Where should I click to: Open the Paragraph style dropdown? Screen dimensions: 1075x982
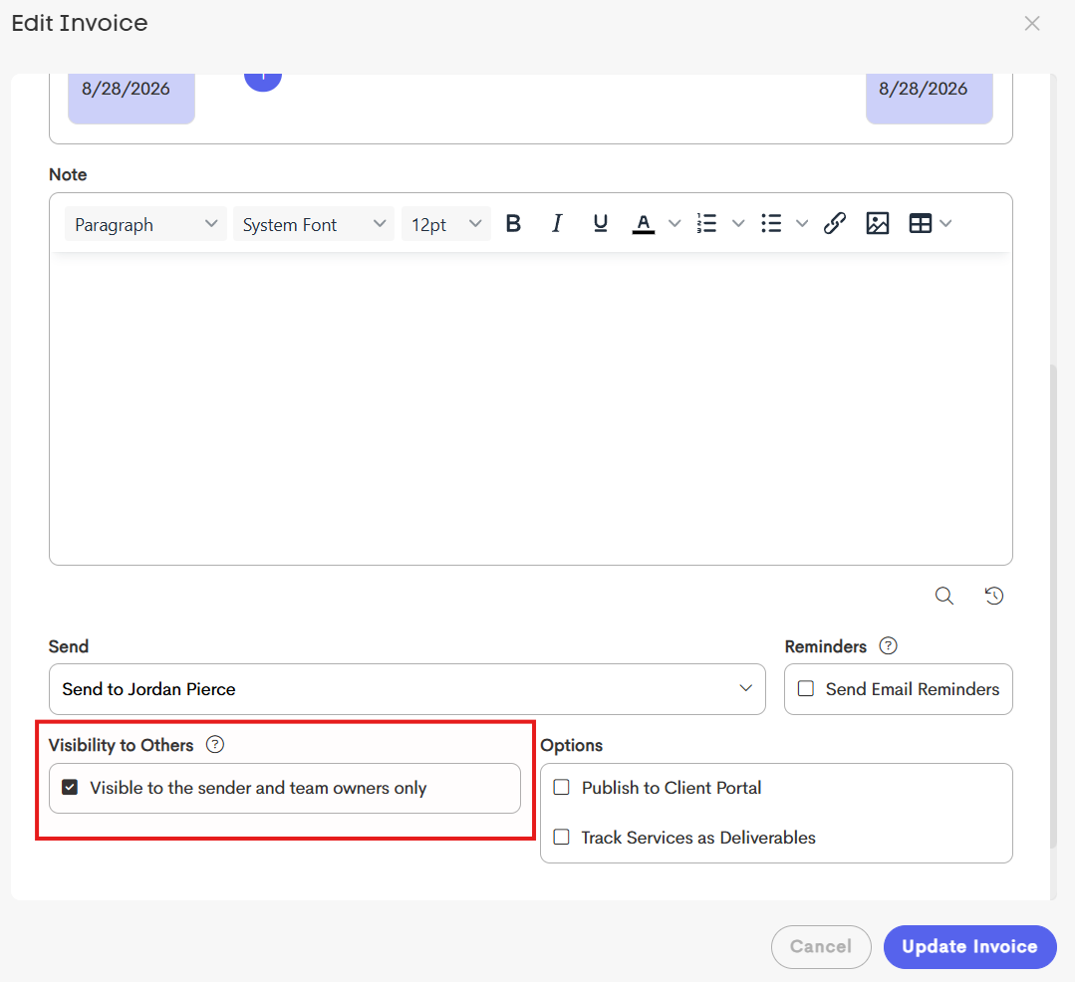click(x=145, y=224)
